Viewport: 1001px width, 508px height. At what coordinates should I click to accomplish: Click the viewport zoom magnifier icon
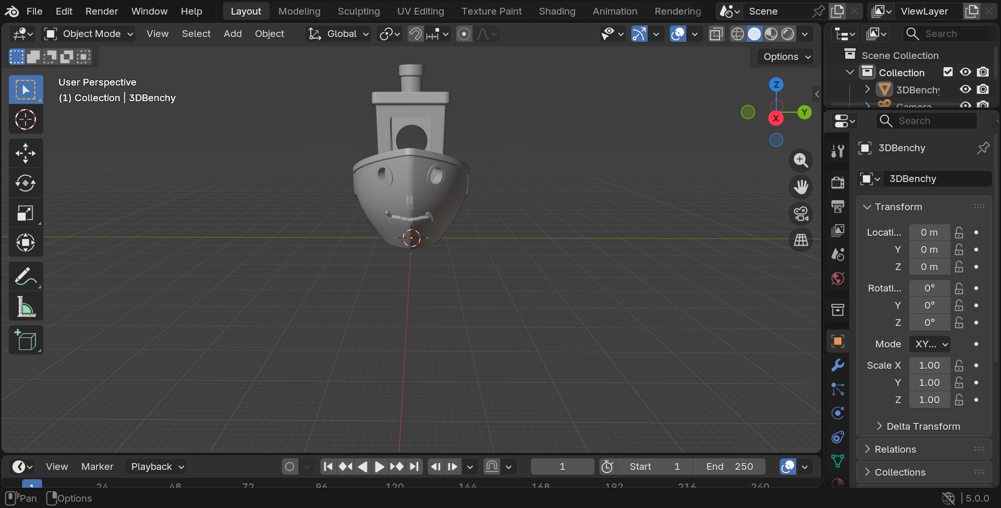pyautogui.click(x=801, y=160)
